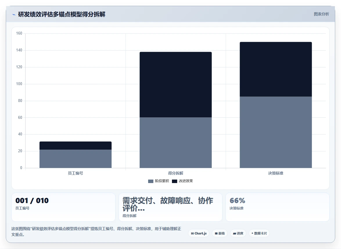
Task: Click the dark 改进效果 segment of 得分拆解 bar
Action: (x=175, y=85)
